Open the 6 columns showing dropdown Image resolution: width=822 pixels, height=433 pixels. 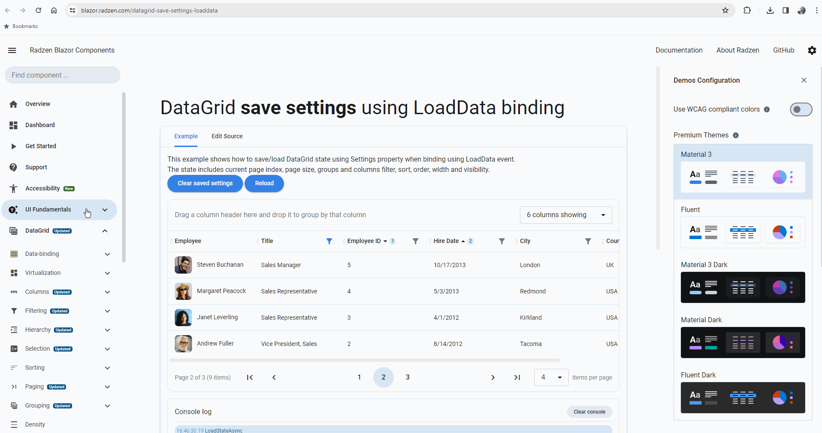point(566,215)
